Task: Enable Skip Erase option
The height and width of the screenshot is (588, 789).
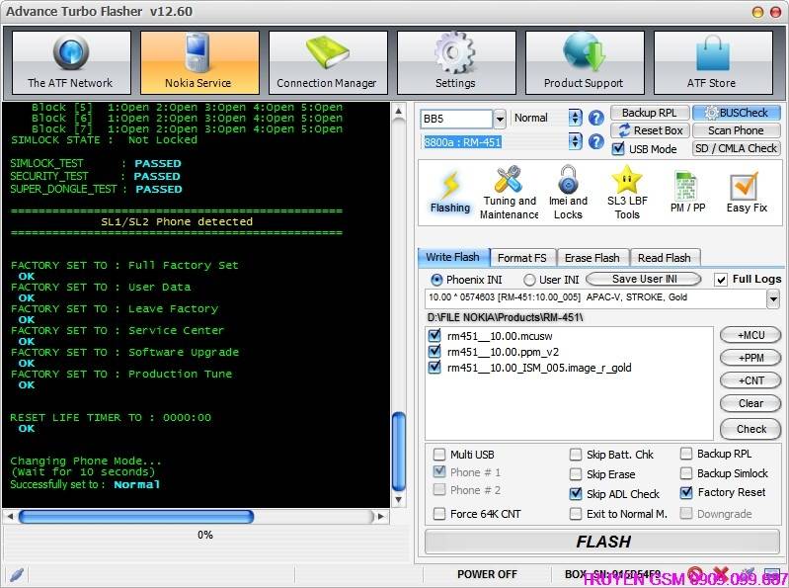Action: coord(576,474)
